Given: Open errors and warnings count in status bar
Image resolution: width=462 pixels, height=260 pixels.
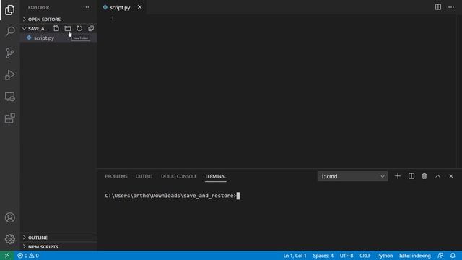Looking at the screenshot, I should pos(28,255).
